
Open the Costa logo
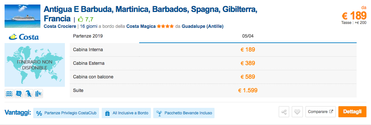click(x=24, y=37)
